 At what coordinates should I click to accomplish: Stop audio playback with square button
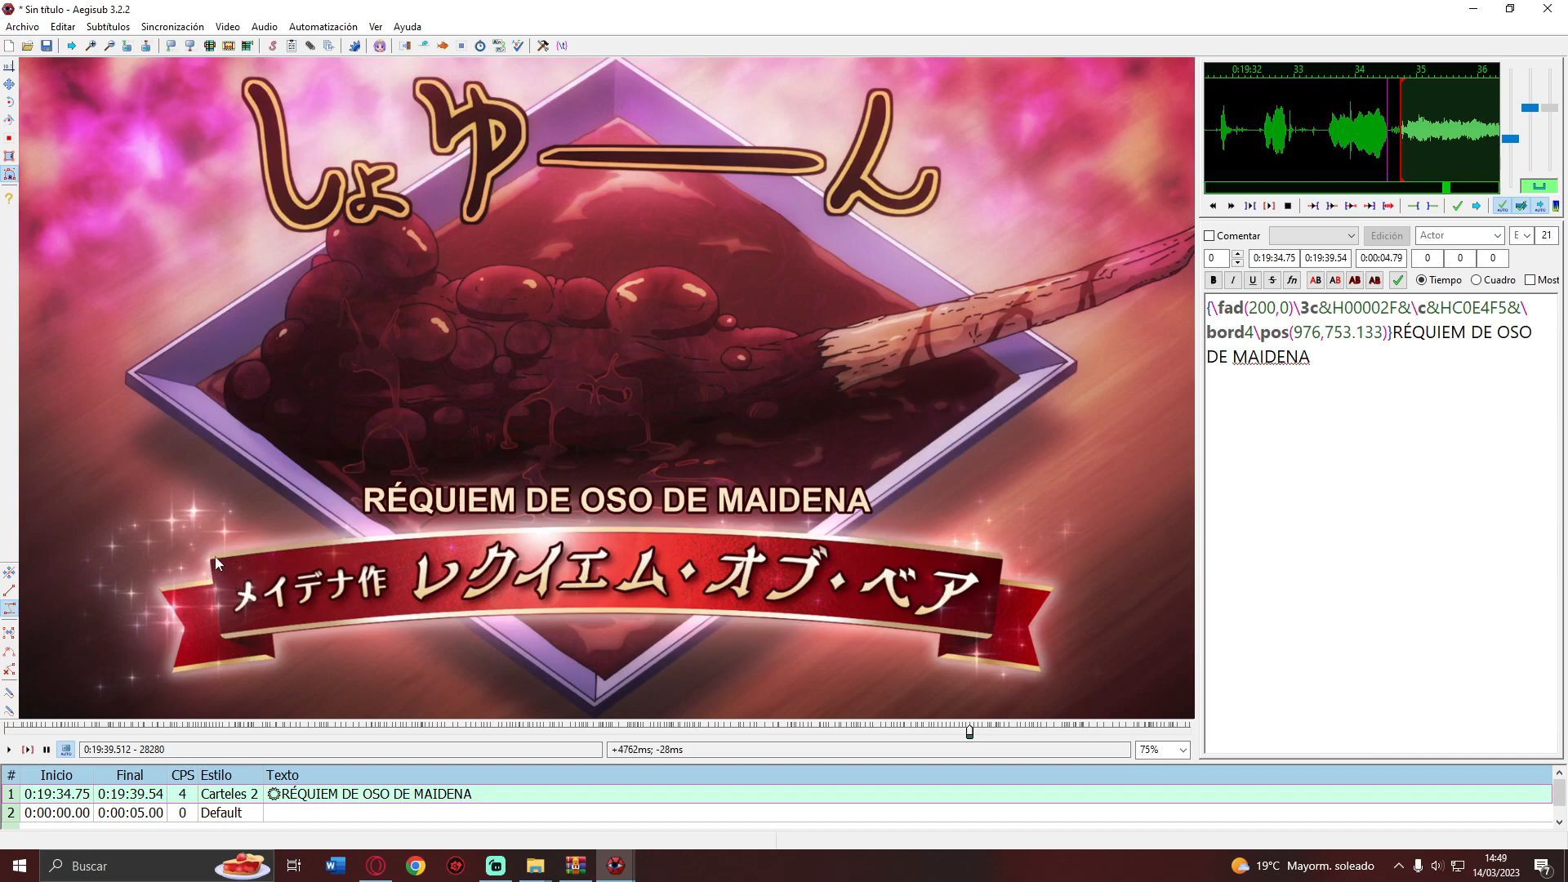point(1288,206)
